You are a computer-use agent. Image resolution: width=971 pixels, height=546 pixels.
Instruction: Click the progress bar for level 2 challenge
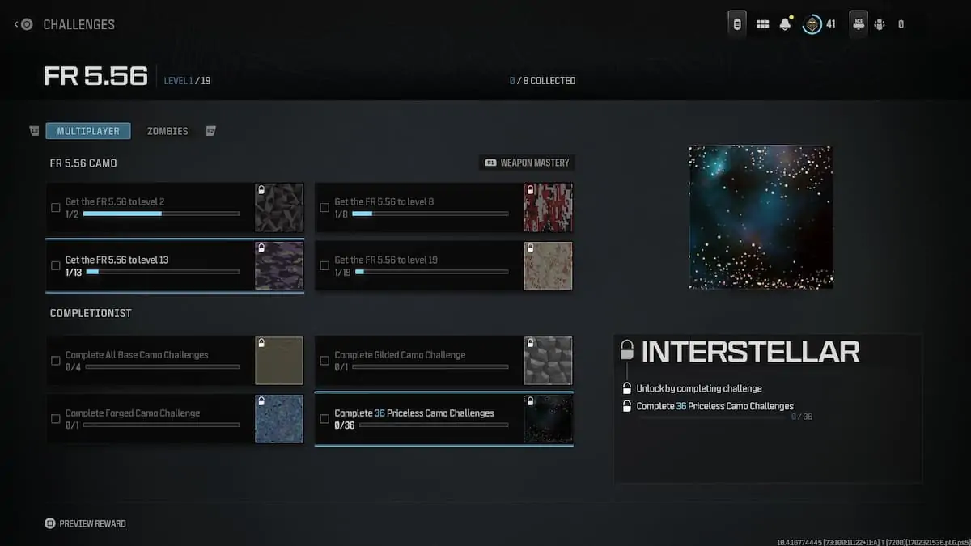coord(161,214)
